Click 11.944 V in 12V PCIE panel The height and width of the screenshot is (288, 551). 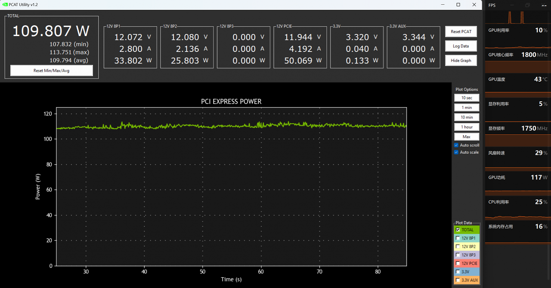pos(303,37)
